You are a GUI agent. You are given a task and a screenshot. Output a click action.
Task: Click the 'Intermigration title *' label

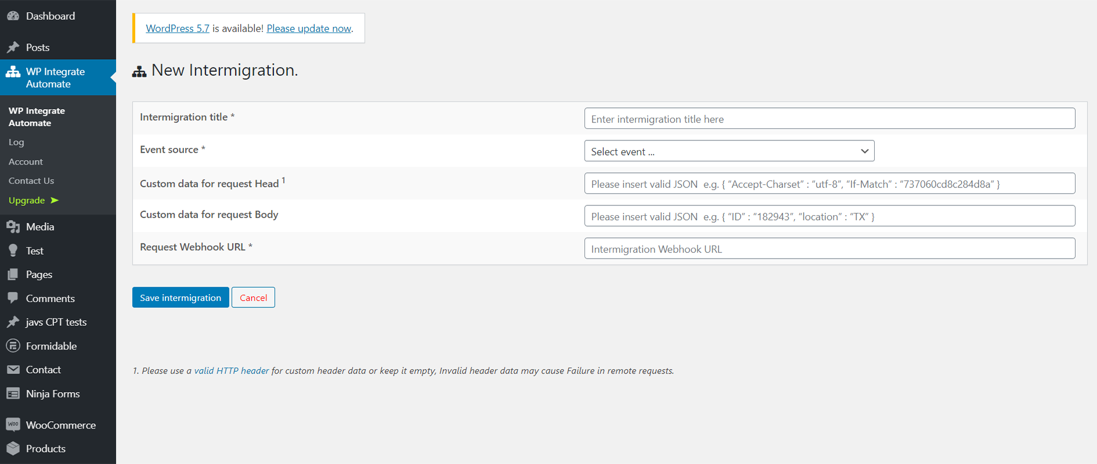click(187, 117)
